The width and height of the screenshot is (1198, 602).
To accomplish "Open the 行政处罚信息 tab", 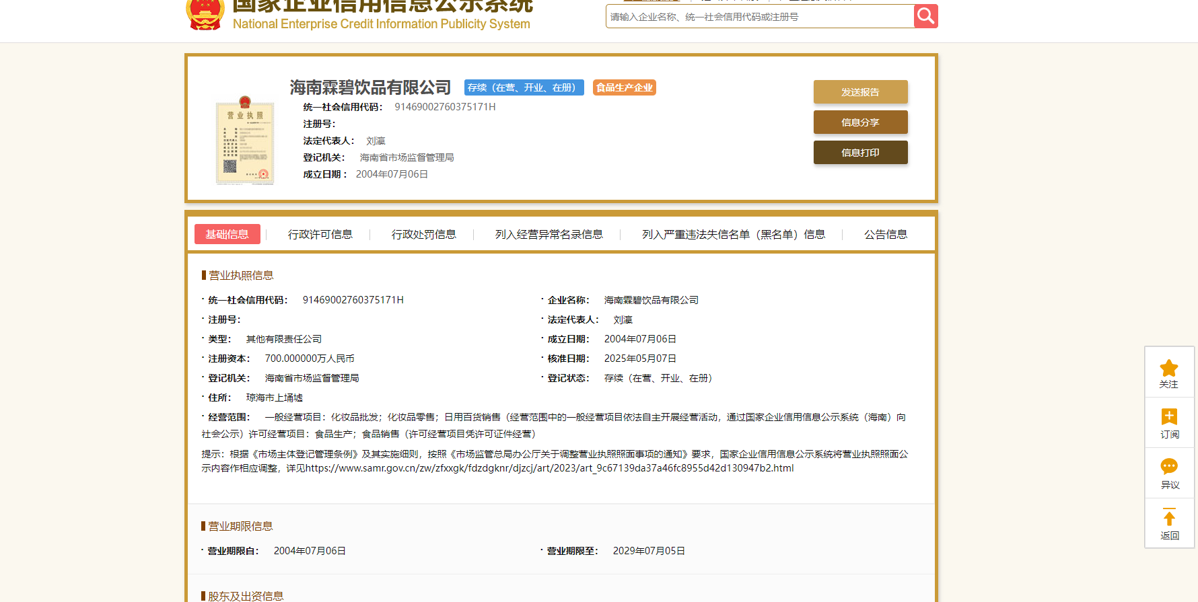I will [424, 234].
